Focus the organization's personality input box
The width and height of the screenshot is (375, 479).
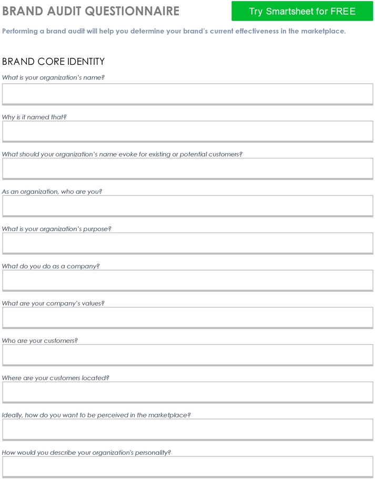pos(187,467)
